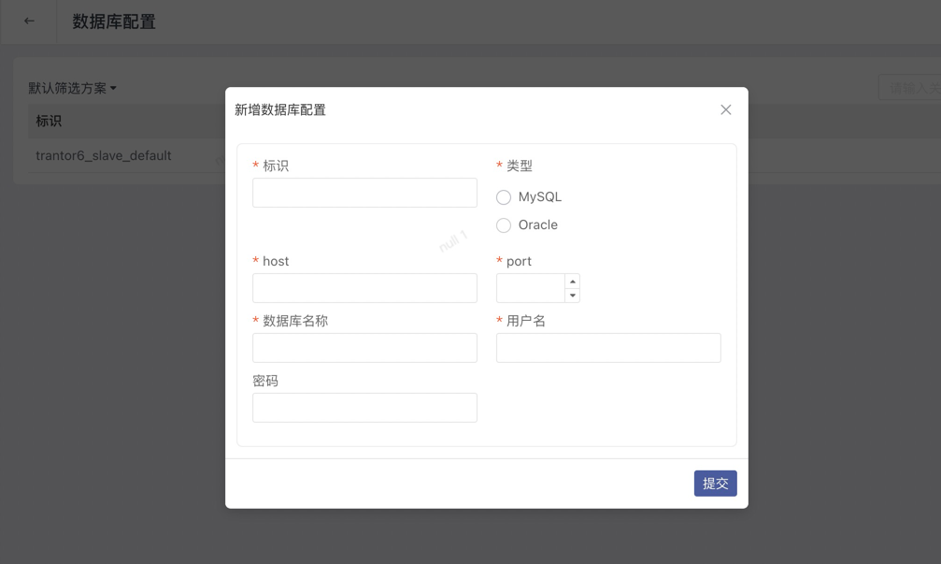Focus the host input field
The width and height of the screenshot is (941, 564).
(x=364, y=288)
